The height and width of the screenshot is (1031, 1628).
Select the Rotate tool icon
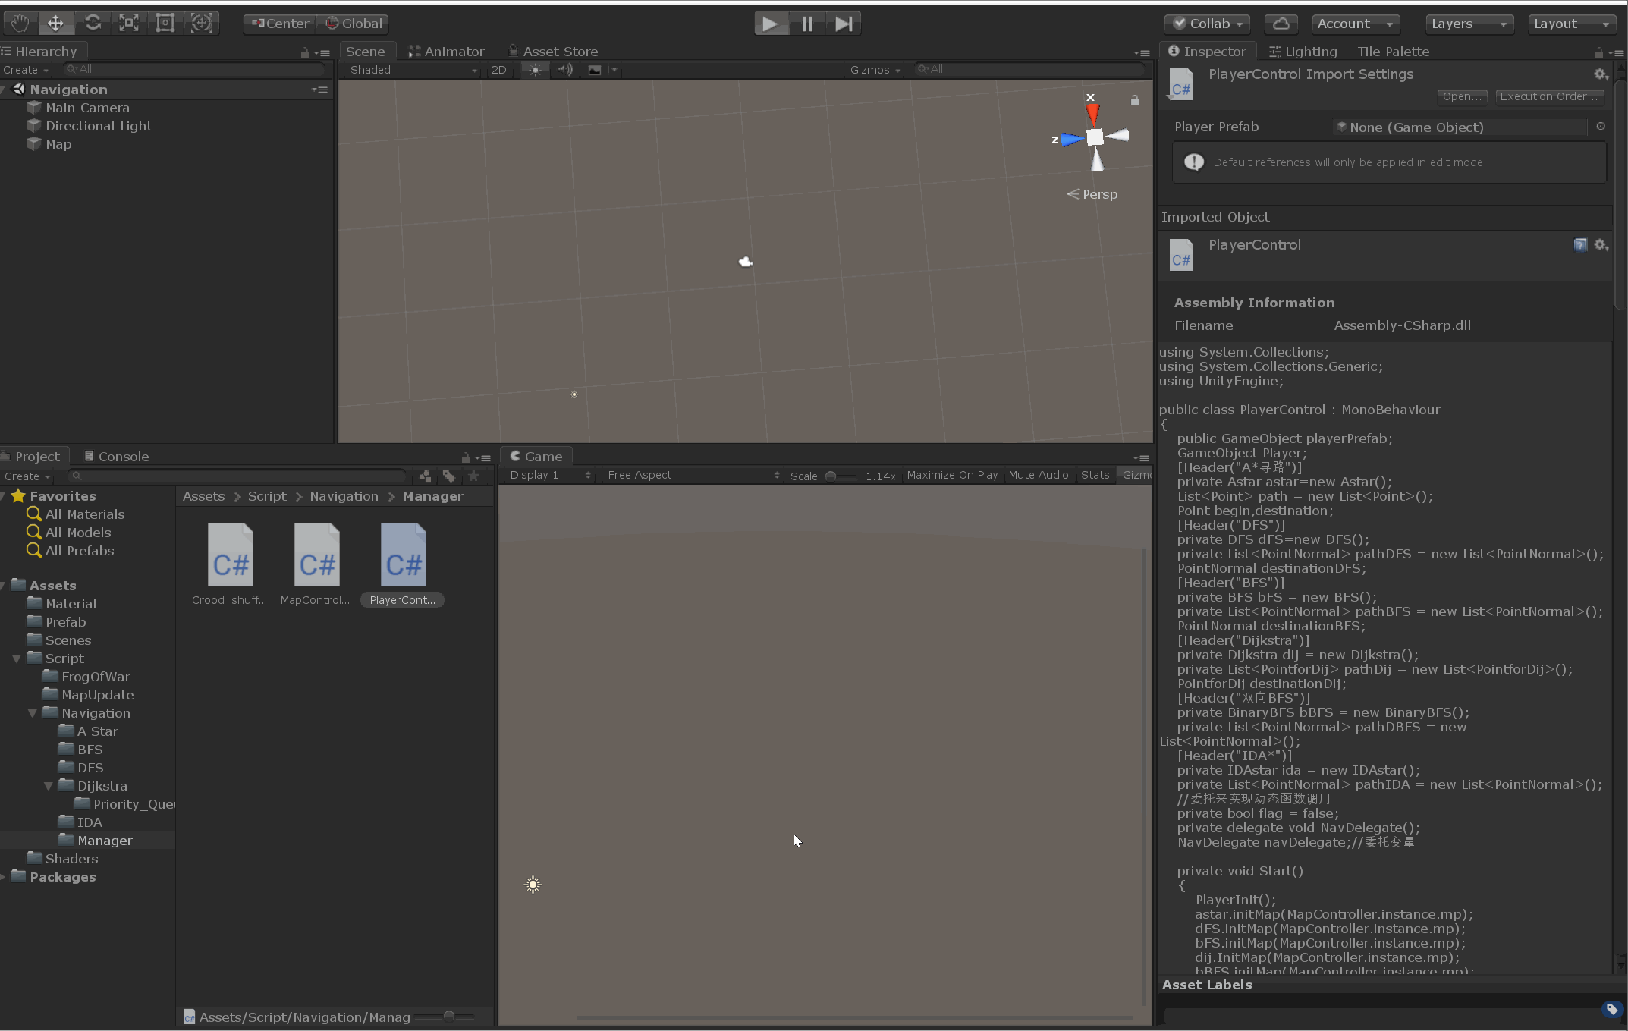click(93, 23)
